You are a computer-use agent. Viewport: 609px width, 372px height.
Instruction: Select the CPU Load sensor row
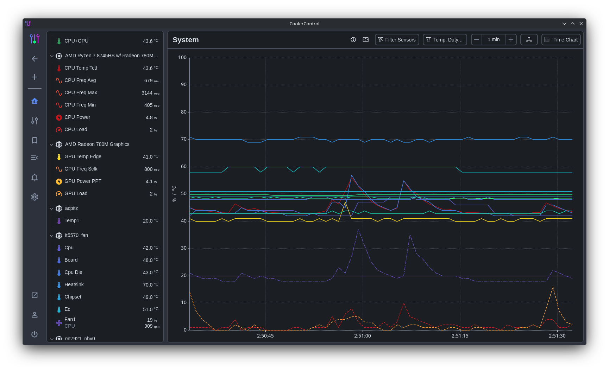point(76,129)
